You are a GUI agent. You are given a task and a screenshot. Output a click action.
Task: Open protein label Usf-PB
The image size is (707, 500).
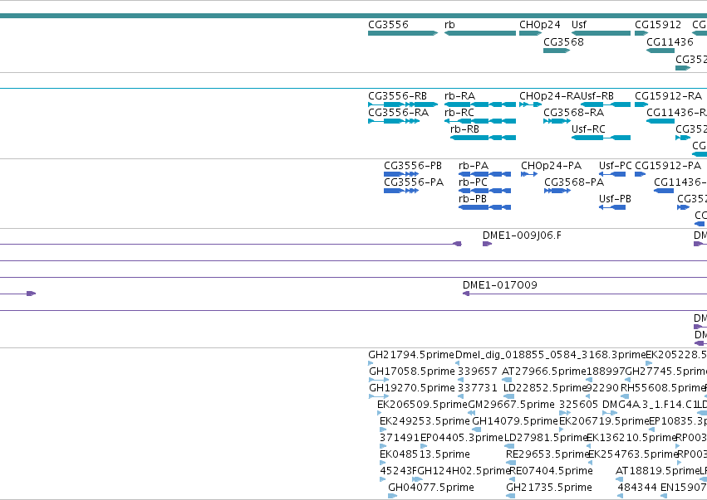click(x=615, y=199)
